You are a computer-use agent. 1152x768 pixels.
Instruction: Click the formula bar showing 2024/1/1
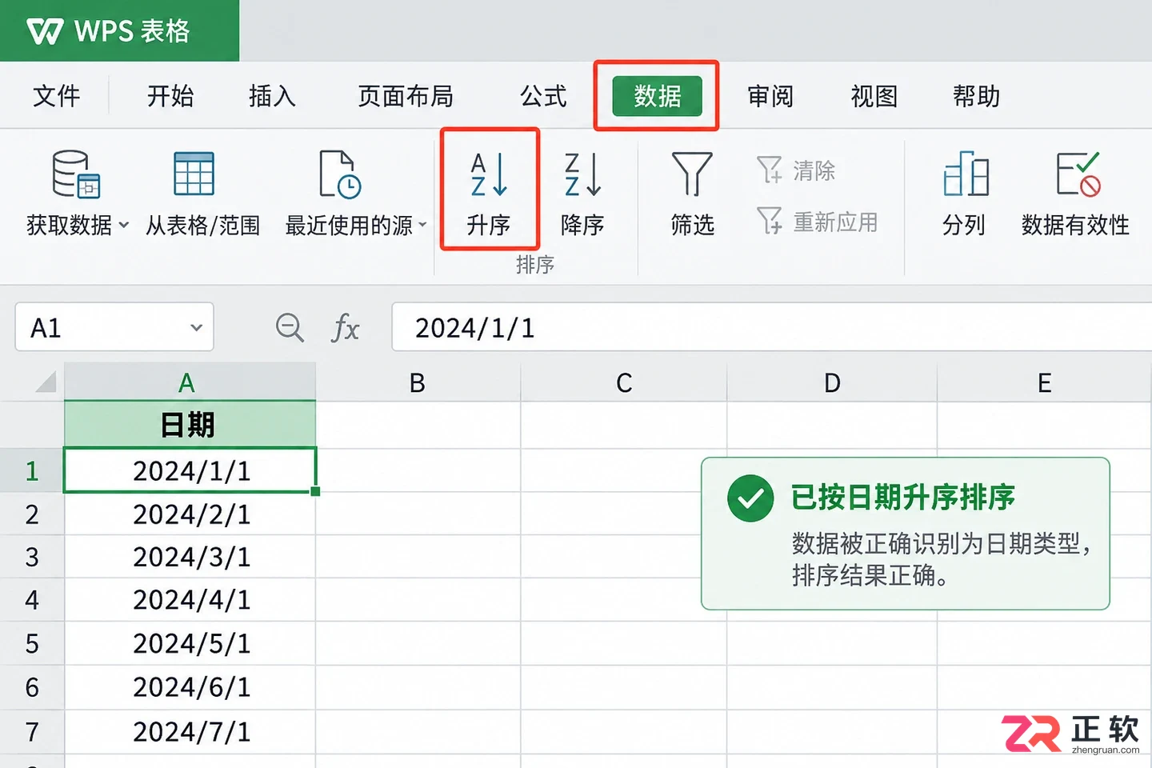(x=771, y=327)
